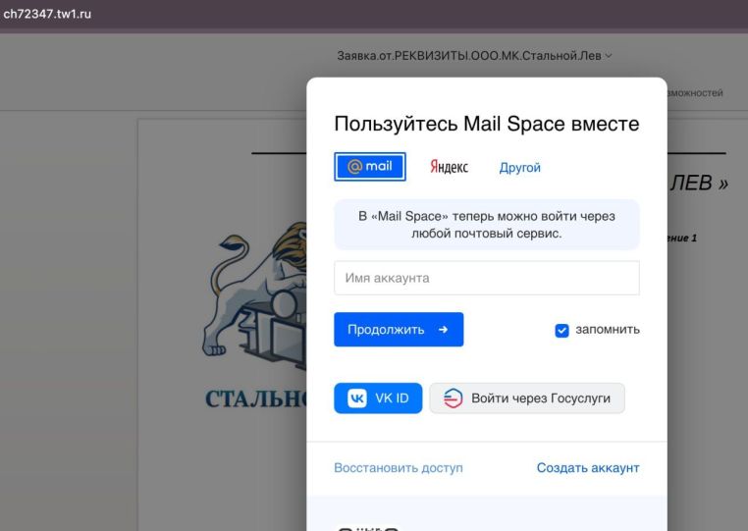
Task: Click the Mail Space info banner
Action: point(486,225)
